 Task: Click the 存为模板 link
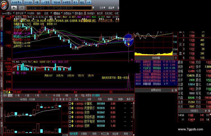pos(96,95)
